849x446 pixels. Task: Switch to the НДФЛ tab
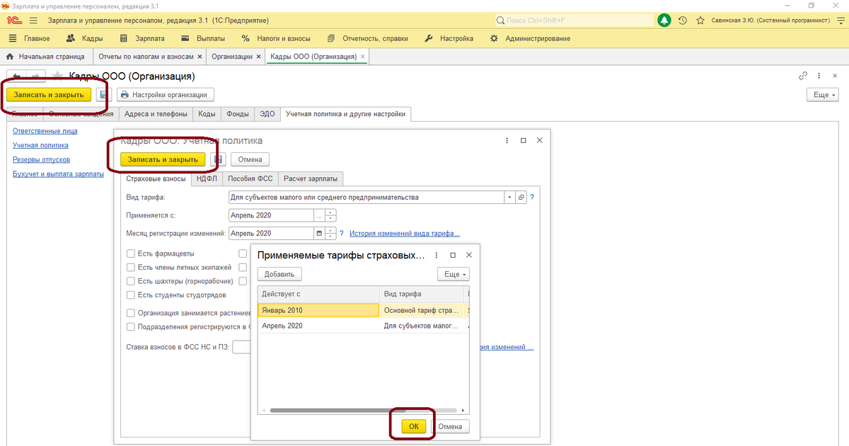pos(206,178)
